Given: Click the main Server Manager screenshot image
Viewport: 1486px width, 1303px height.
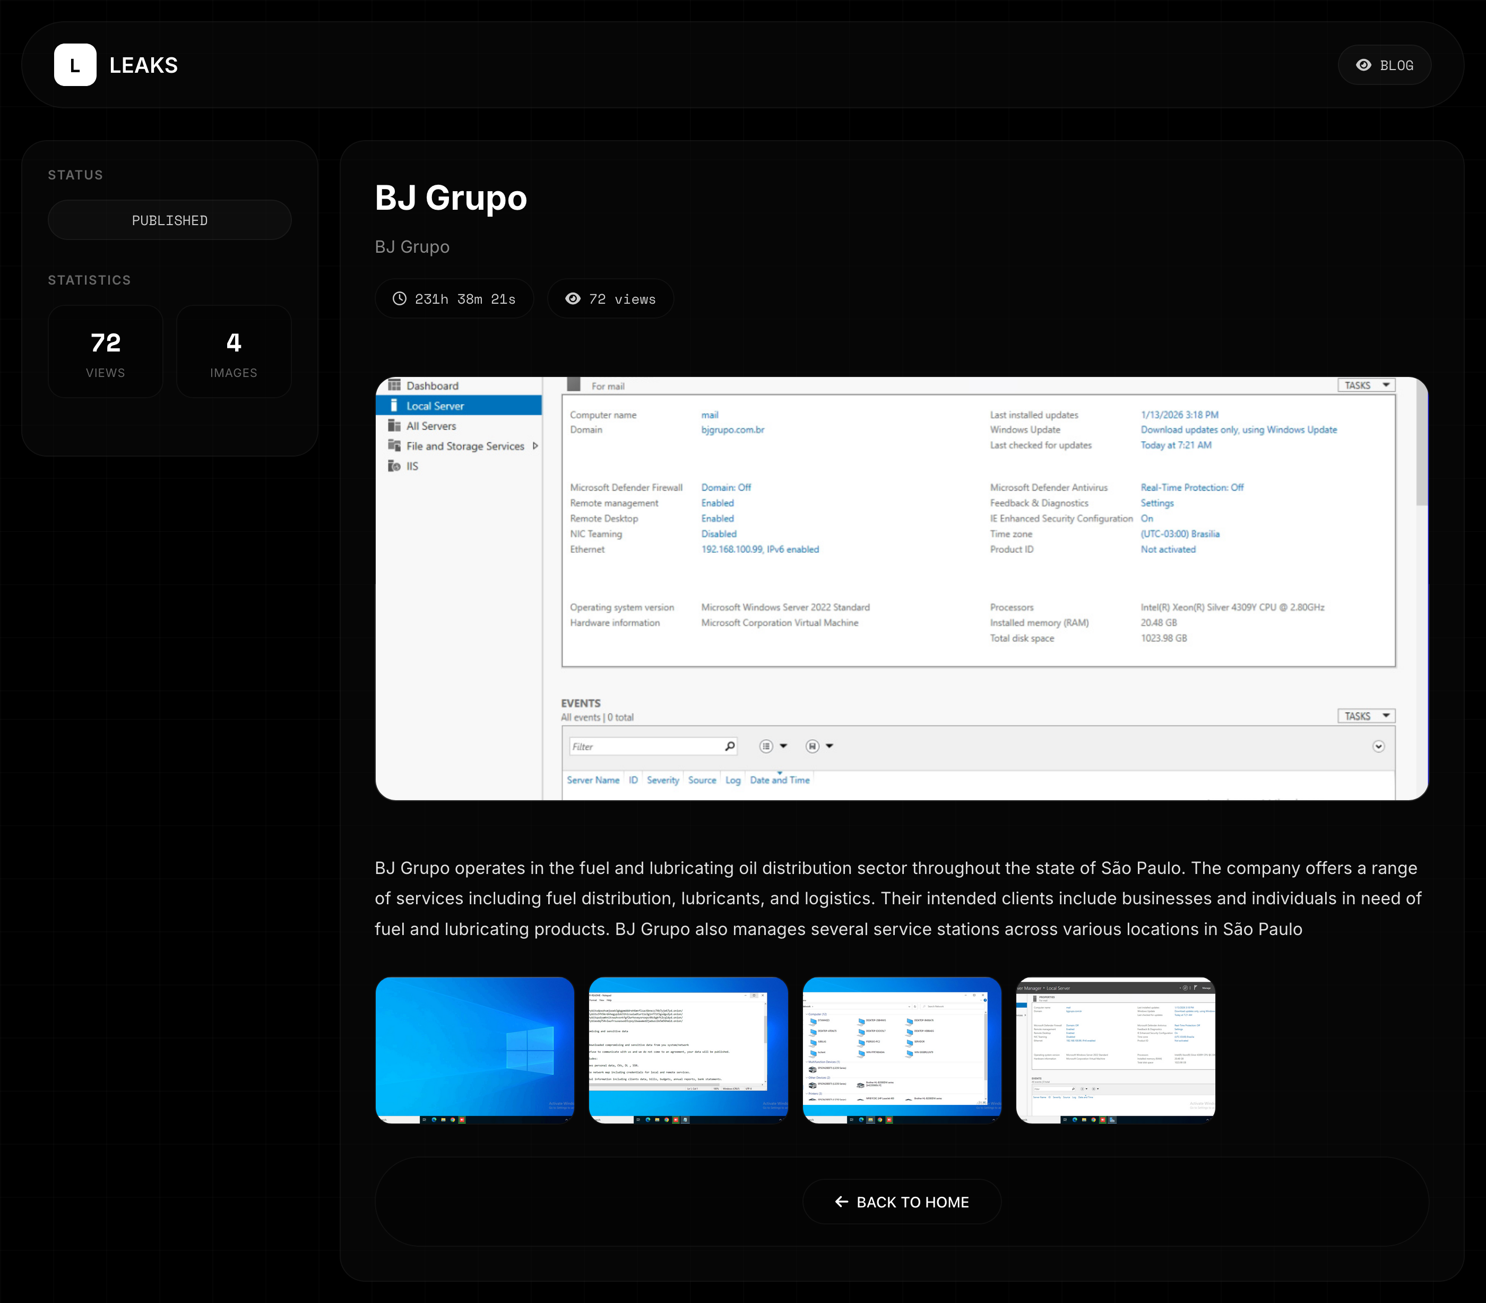Looking at the screenshot, I should (x=901, y=588).
